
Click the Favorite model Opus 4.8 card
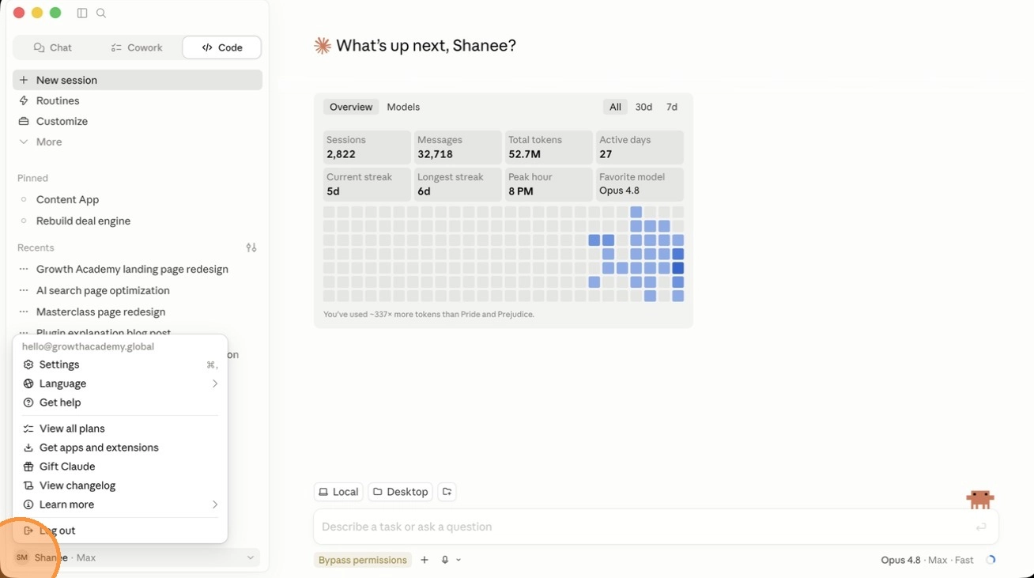pos(640,184)
